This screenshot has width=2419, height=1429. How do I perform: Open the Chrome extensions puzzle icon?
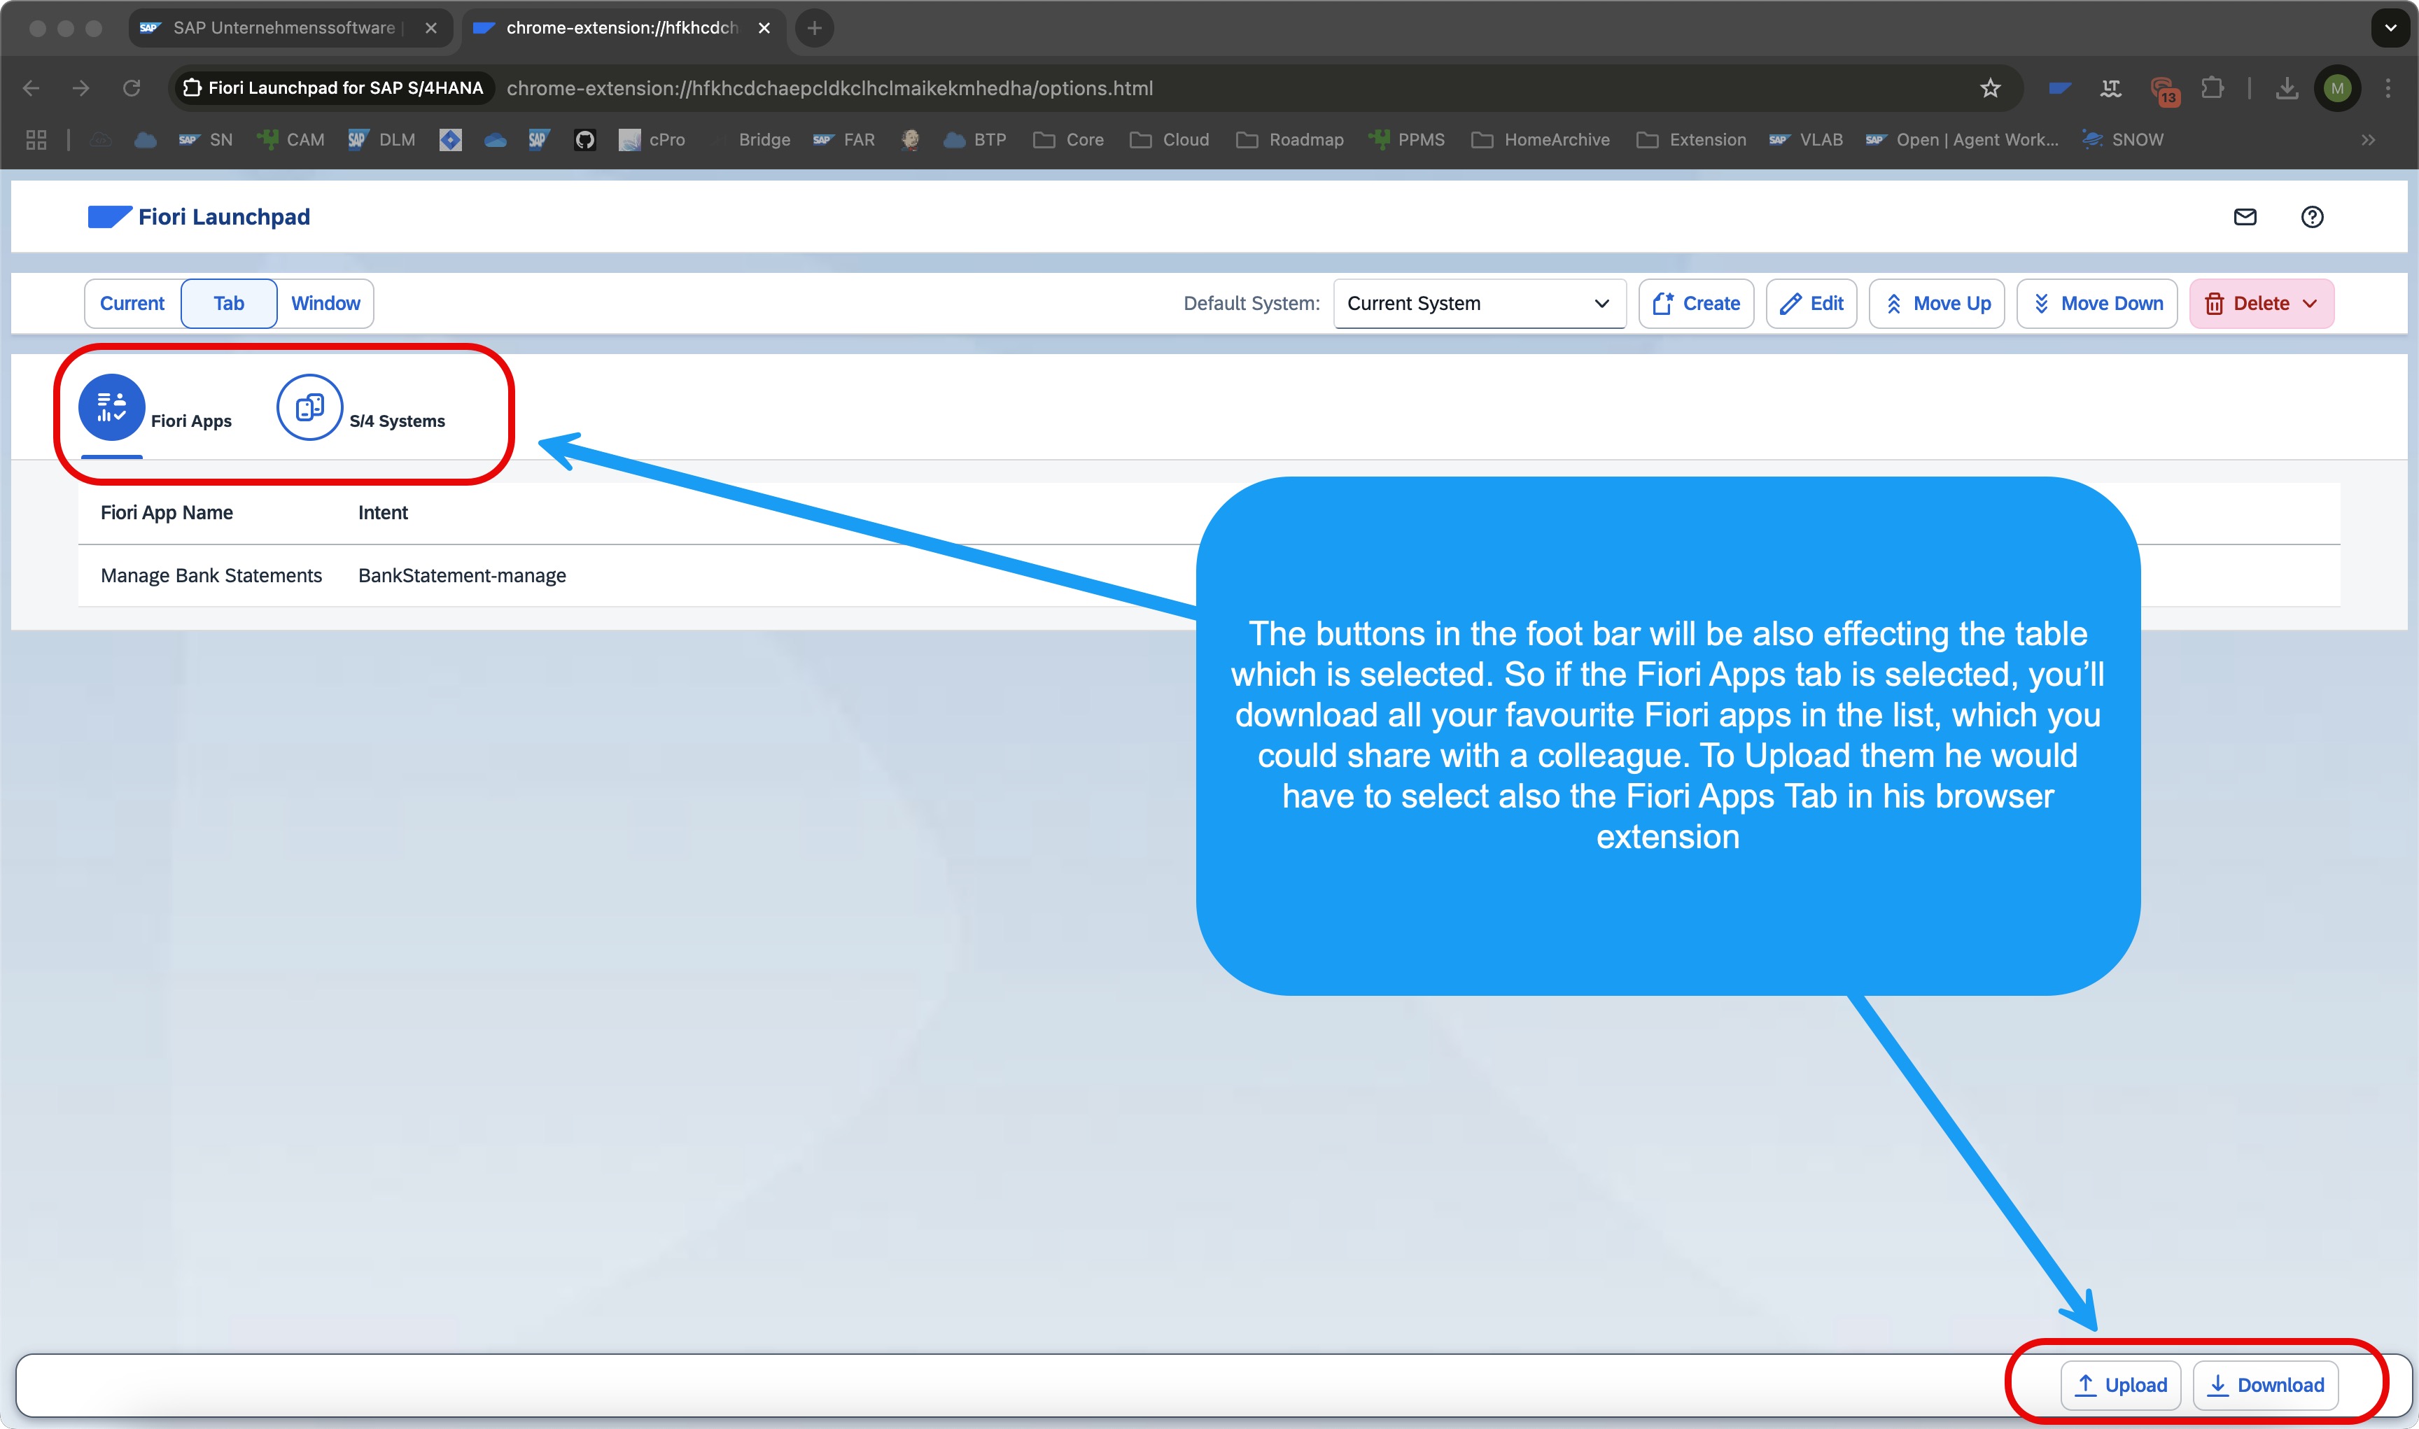2213,89
